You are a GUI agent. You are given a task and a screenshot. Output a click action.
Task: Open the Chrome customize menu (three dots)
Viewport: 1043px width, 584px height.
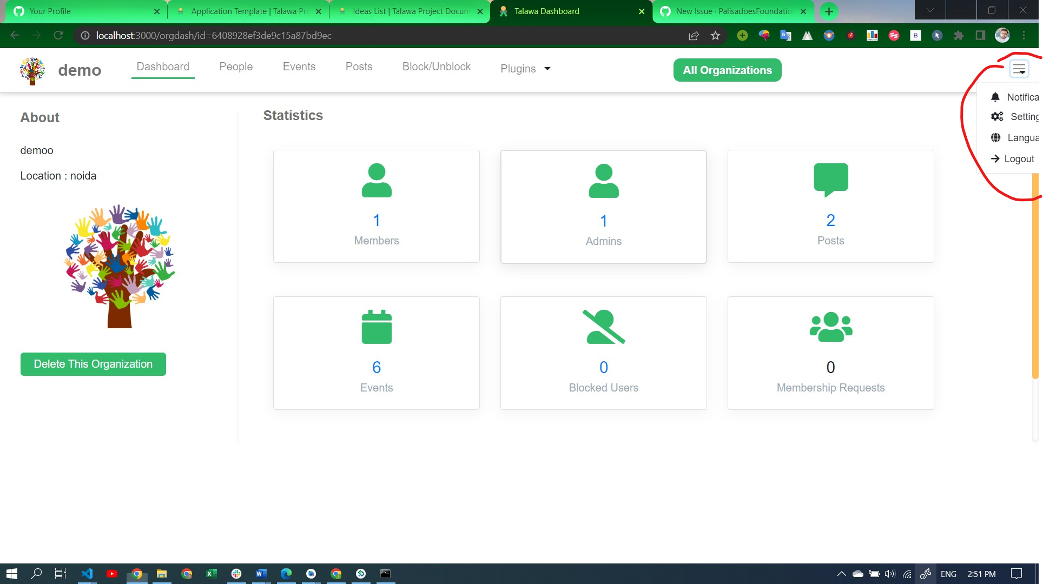click(1024, 36)
